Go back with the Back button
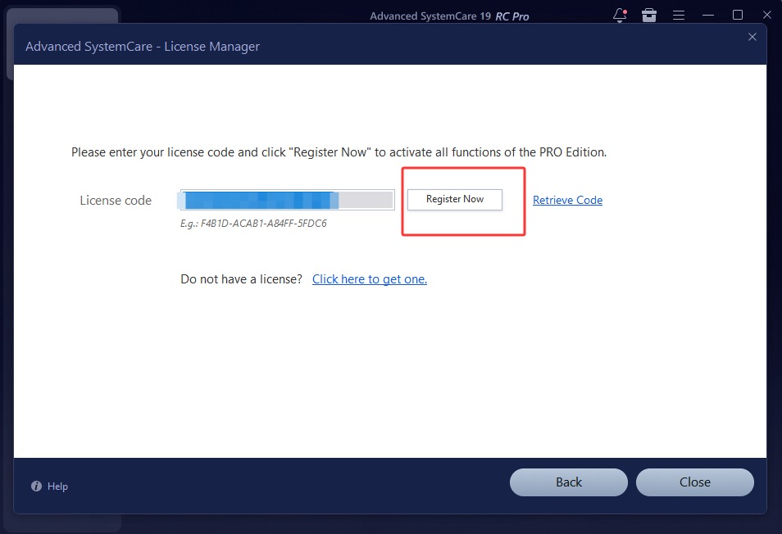The width and height of the screenshot is (782, 534). tap(569, 482)
